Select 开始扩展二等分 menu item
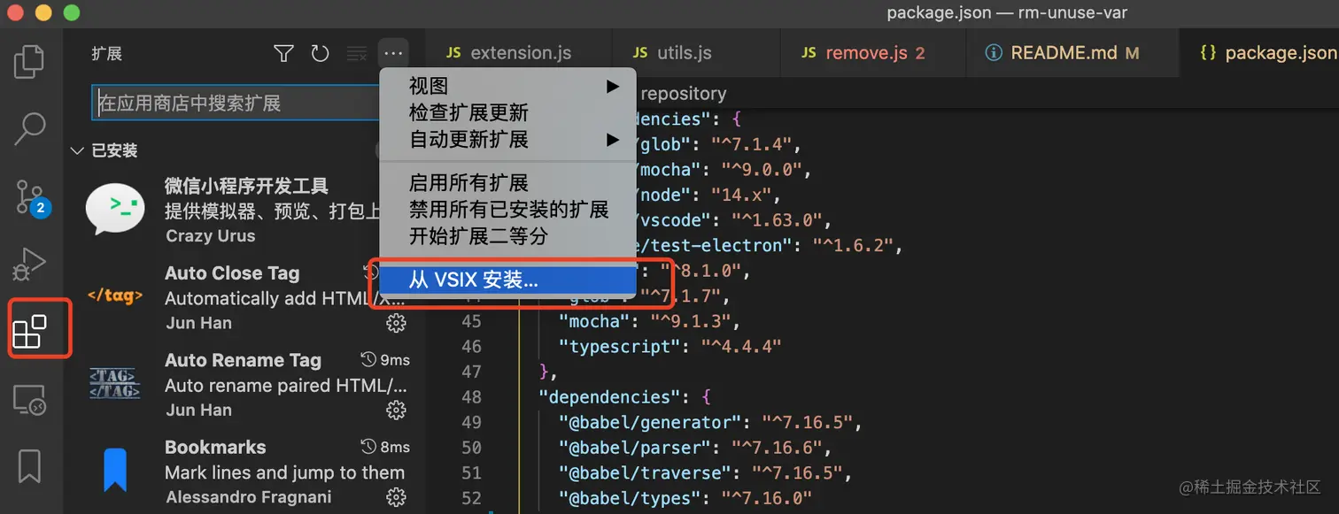This screenshot has height=514, width=1339. tap(508, 236)
